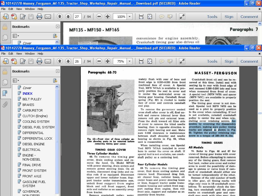Click the zoom percentage field showing 75%
Viewport: 262px width, 196px height.
(x=120, y=61)
